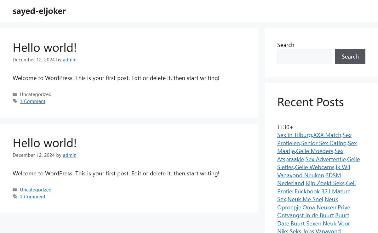Click the comments icon beside the second post's 1 Comment
Image resolution: width=378 pixels, height=233 pixels.
pyautogui.click(x=15, y=197)
